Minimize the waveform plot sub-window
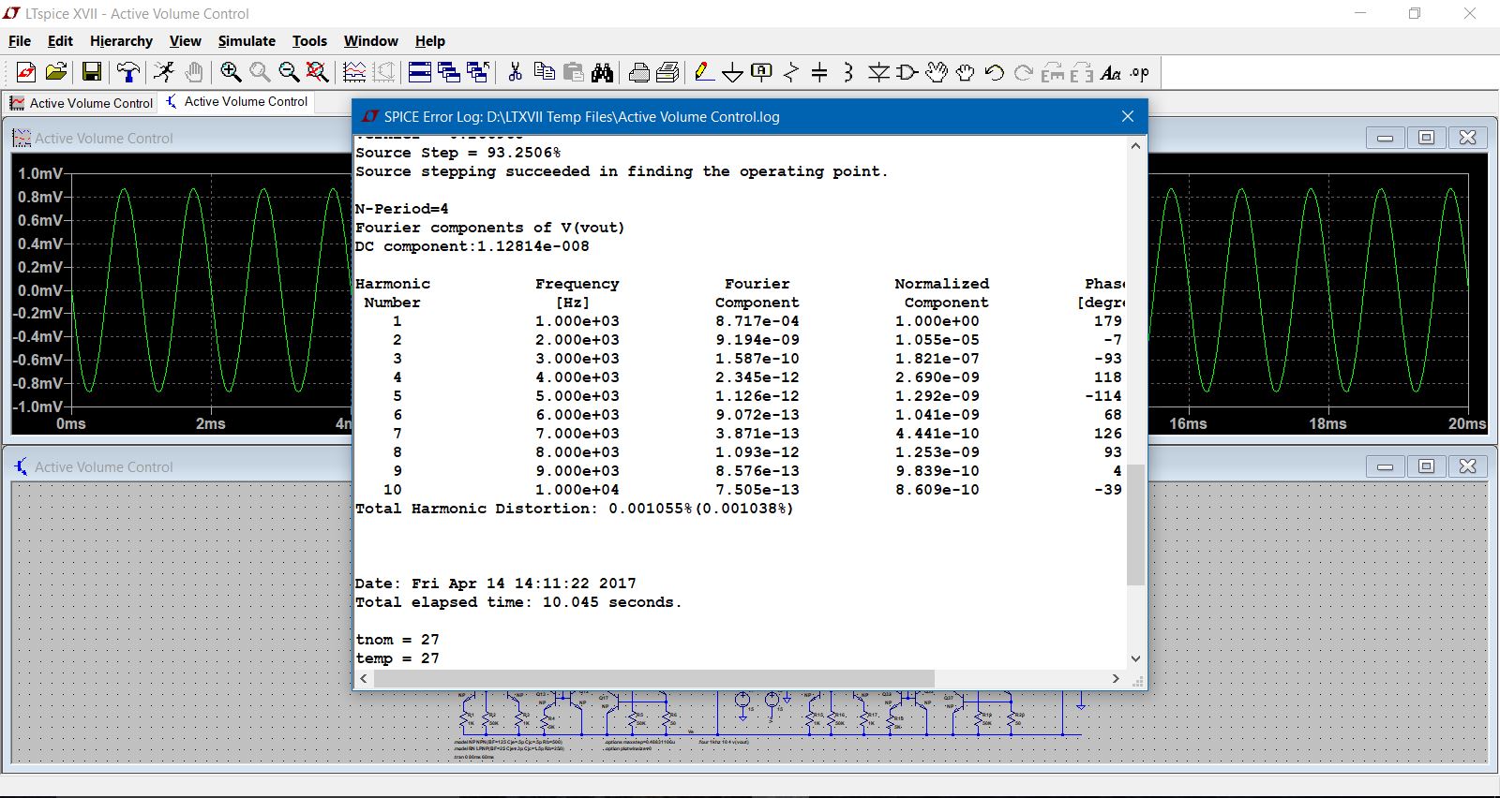The width and height of the screenshot is (1500, 798). pyautogui.click(x=1385, y=138)
